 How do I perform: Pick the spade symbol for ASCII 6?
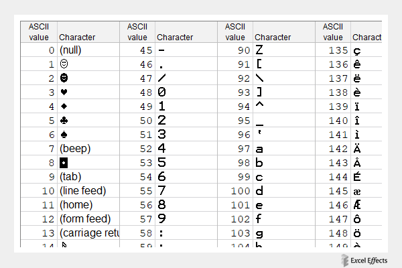(x=64, y=135)
